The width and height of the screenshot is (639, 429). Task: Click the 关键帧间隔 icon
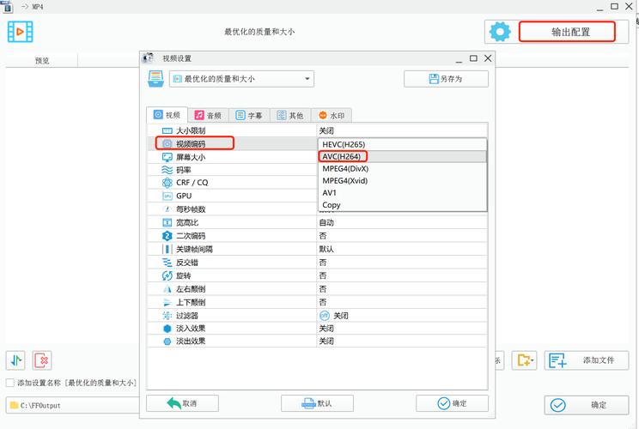pos(167,249)
